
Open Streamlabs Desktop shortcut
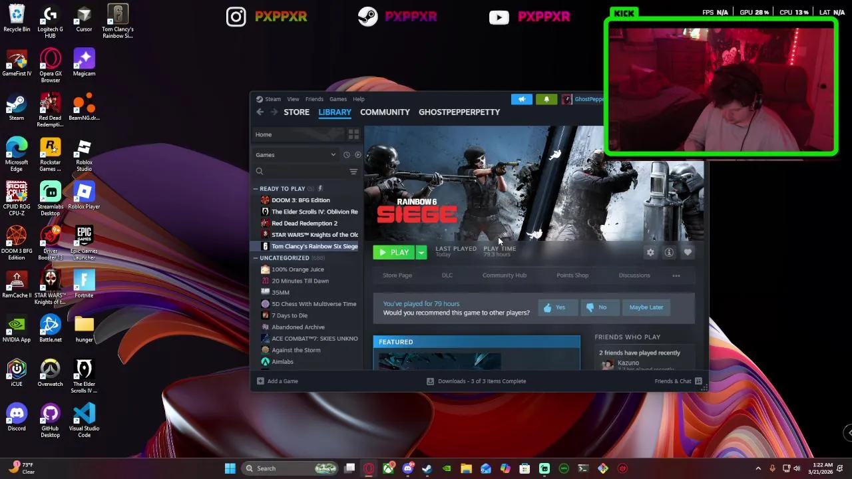coord(50,199)
